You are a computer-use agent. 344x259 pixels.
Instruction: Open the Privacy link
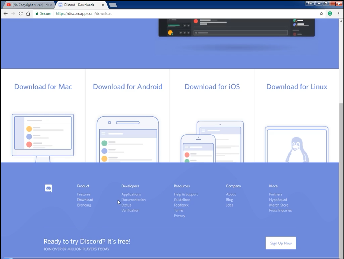point(179,216)
